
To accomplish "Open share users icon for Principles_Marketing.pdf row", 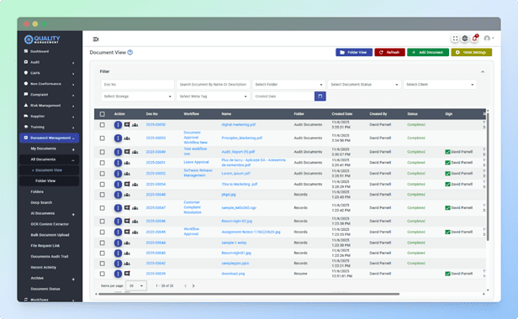I will [x=127, y=139].
